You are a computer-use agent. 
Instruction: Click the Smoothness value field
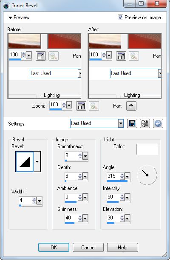(x=71, y=155)
